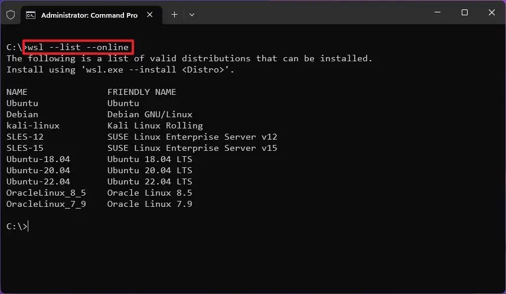Select the Administrator: Command Pro tab
The width and height of the screenshot is (506, 294).
click(x=92, y=15)
